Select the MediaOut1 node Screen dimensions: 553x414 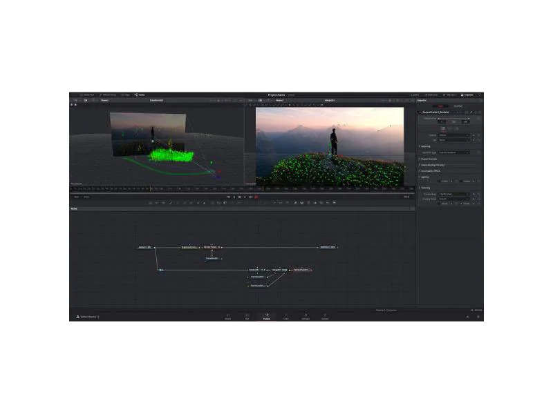click(x=328, y=247)
